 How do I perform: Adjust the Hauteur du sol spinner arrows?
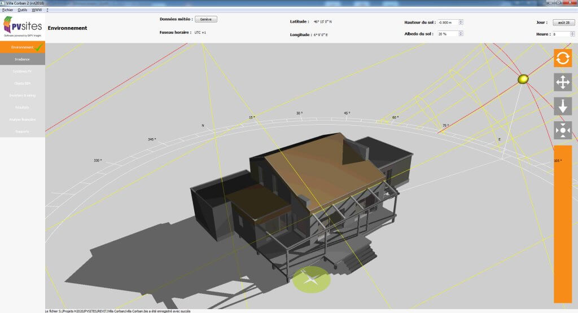click(x=461, y=23)
